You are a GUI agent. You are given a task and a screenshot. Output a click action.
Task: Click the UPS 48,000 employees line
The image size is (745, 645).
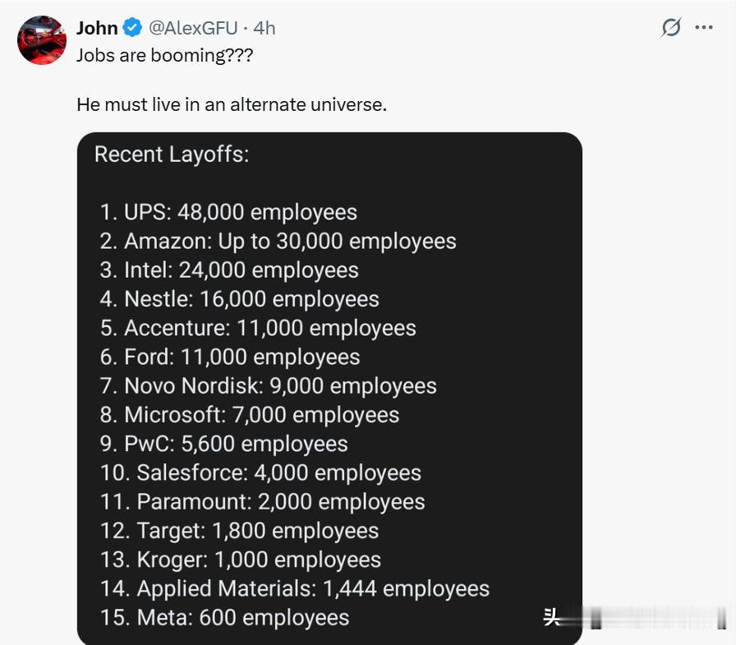coord(228,212)
